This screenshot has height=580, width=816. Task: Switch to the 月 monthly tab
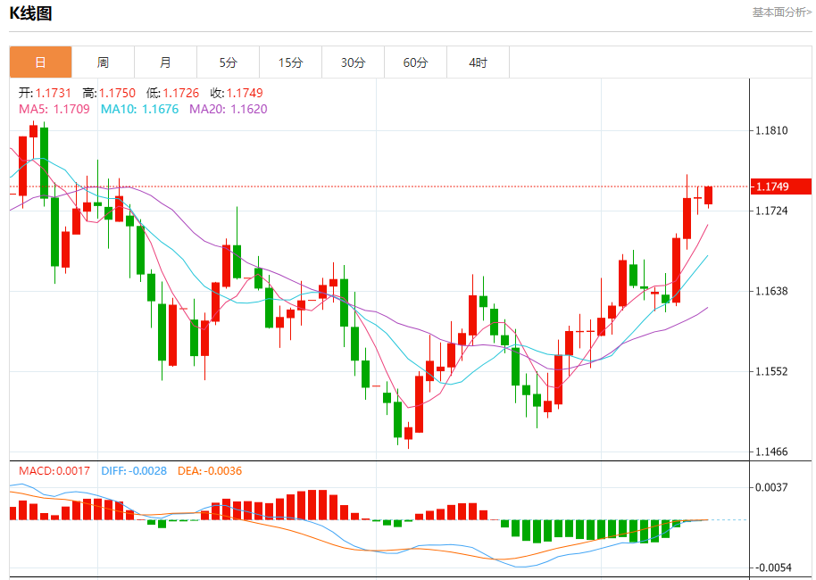point(165,62)
